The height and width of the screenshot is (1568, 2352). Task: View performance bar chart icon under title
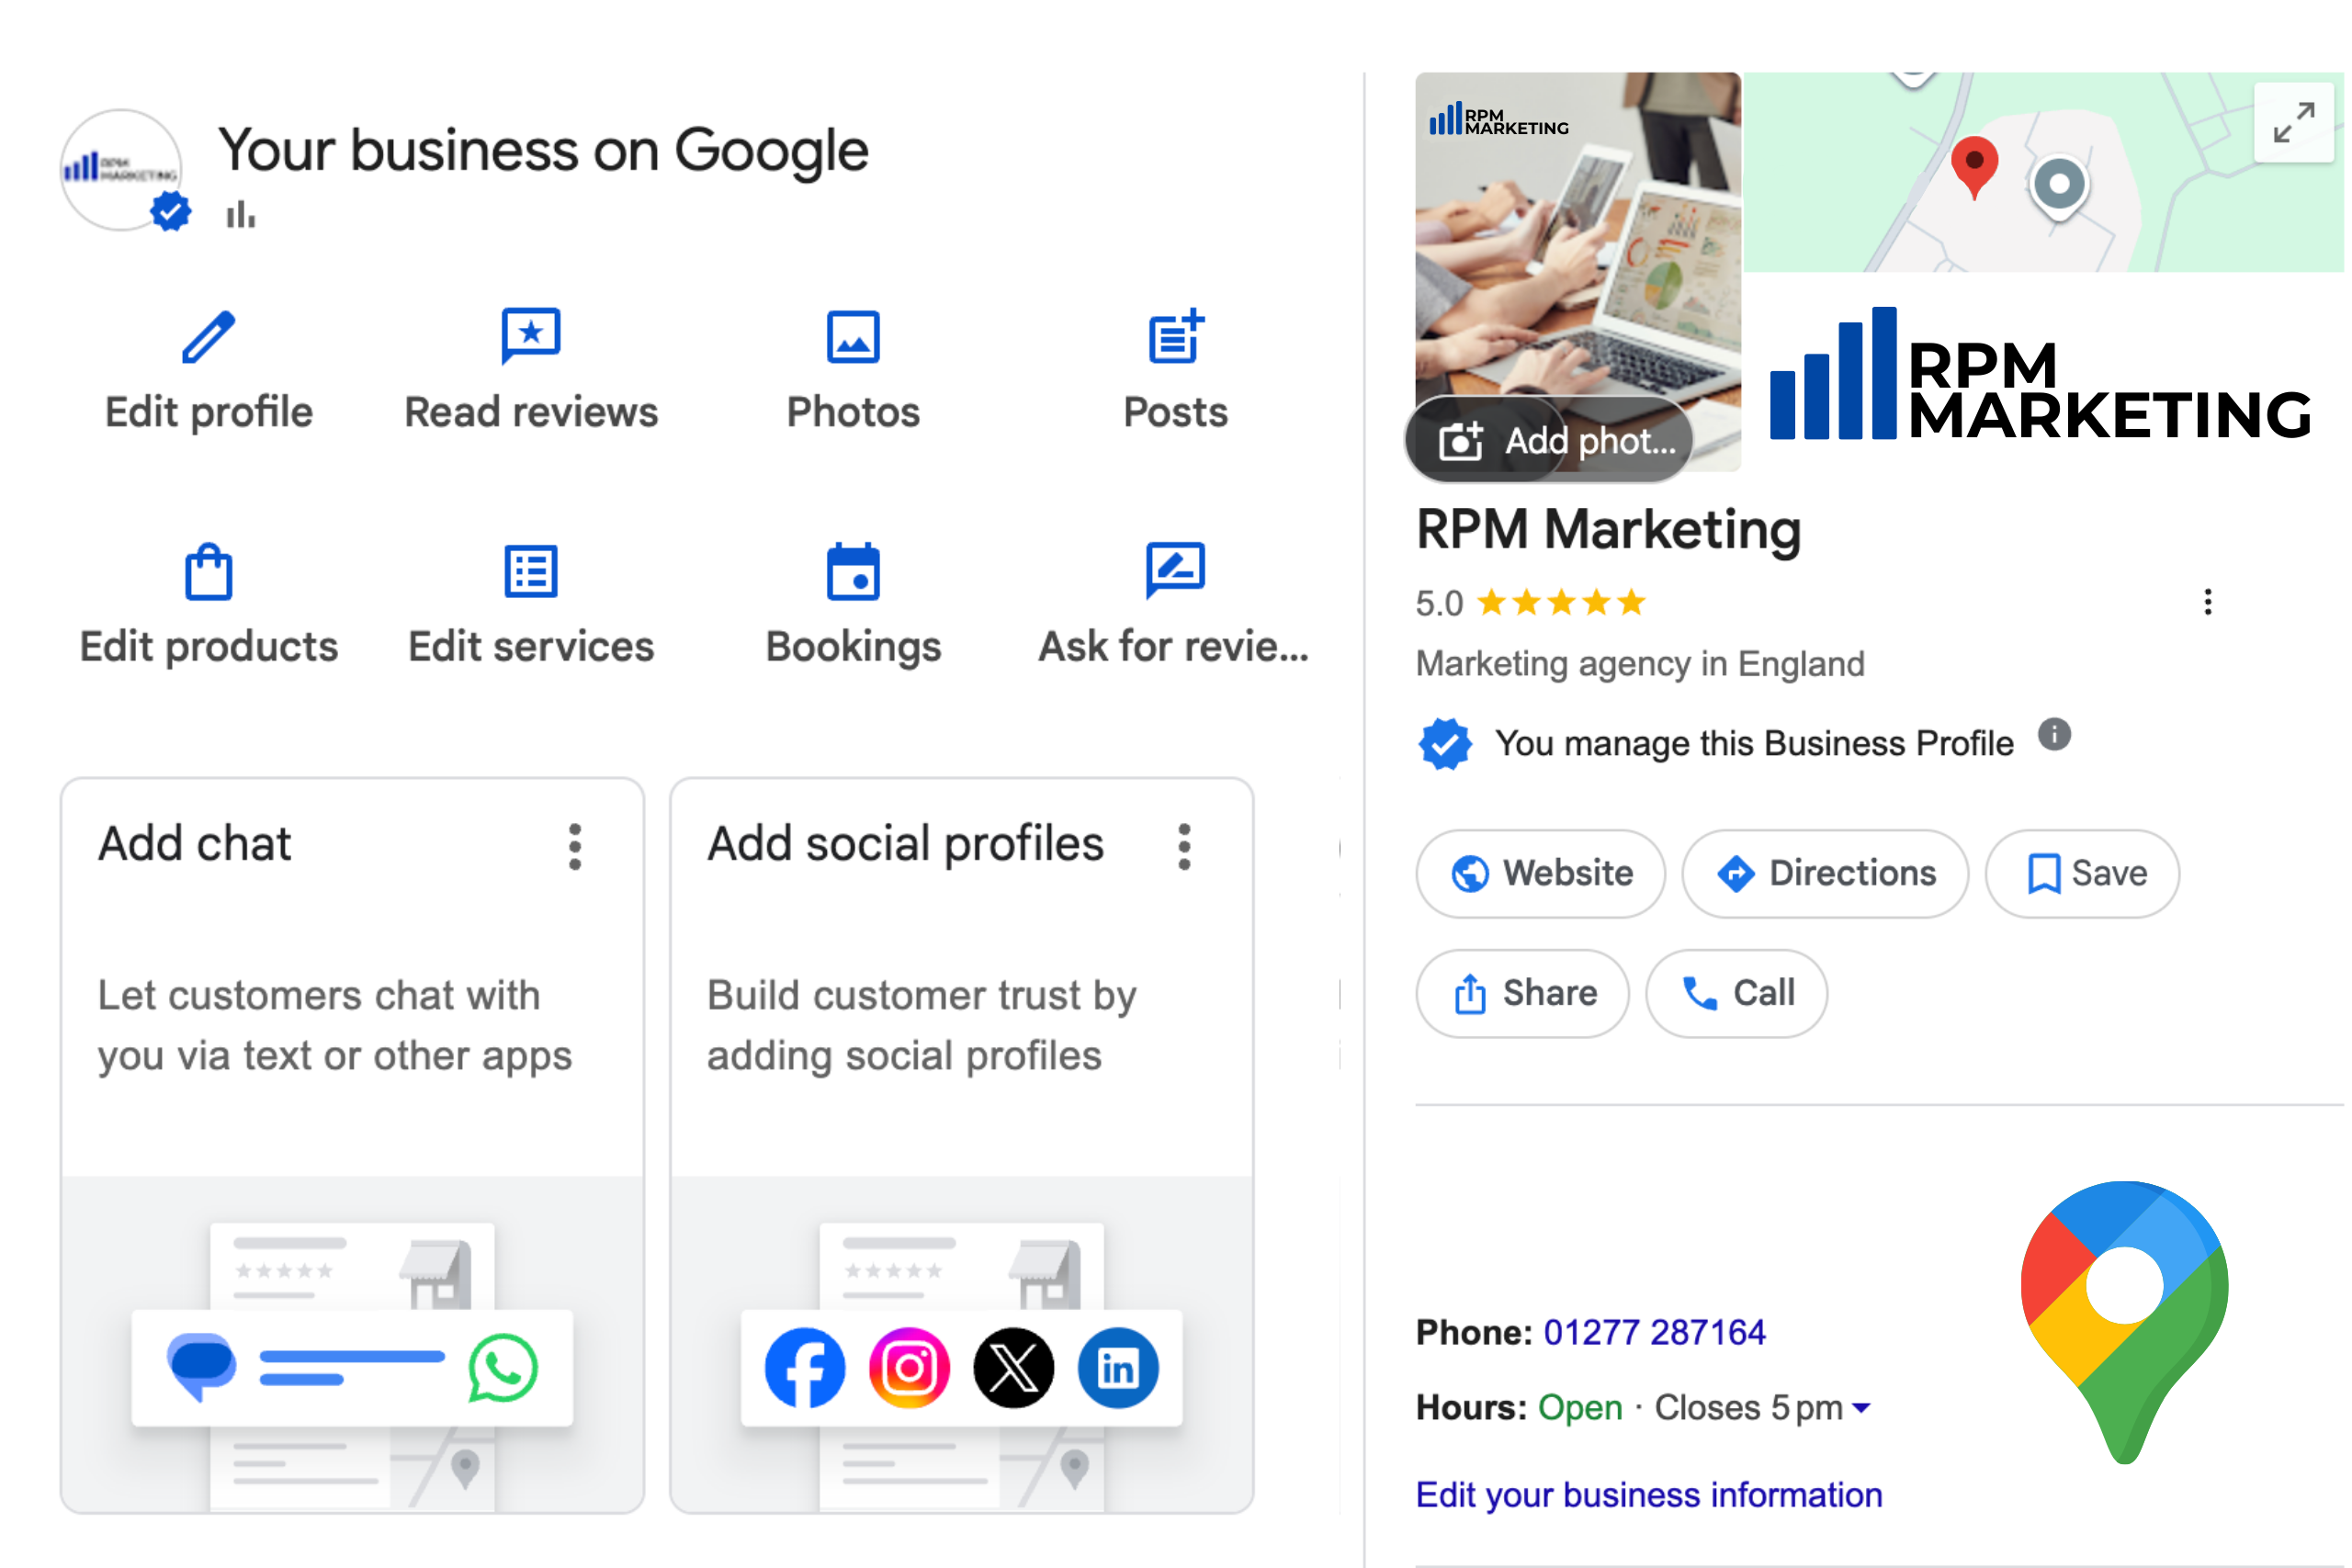pos(240,215)
